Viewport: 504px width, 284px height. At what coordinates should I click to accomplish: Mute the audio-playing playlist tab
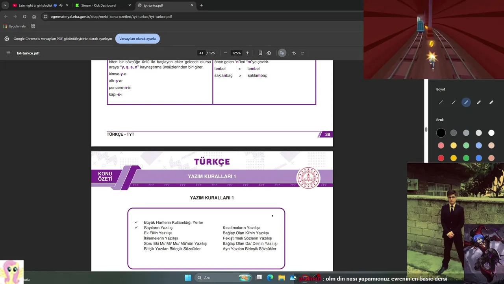(61, 6)
